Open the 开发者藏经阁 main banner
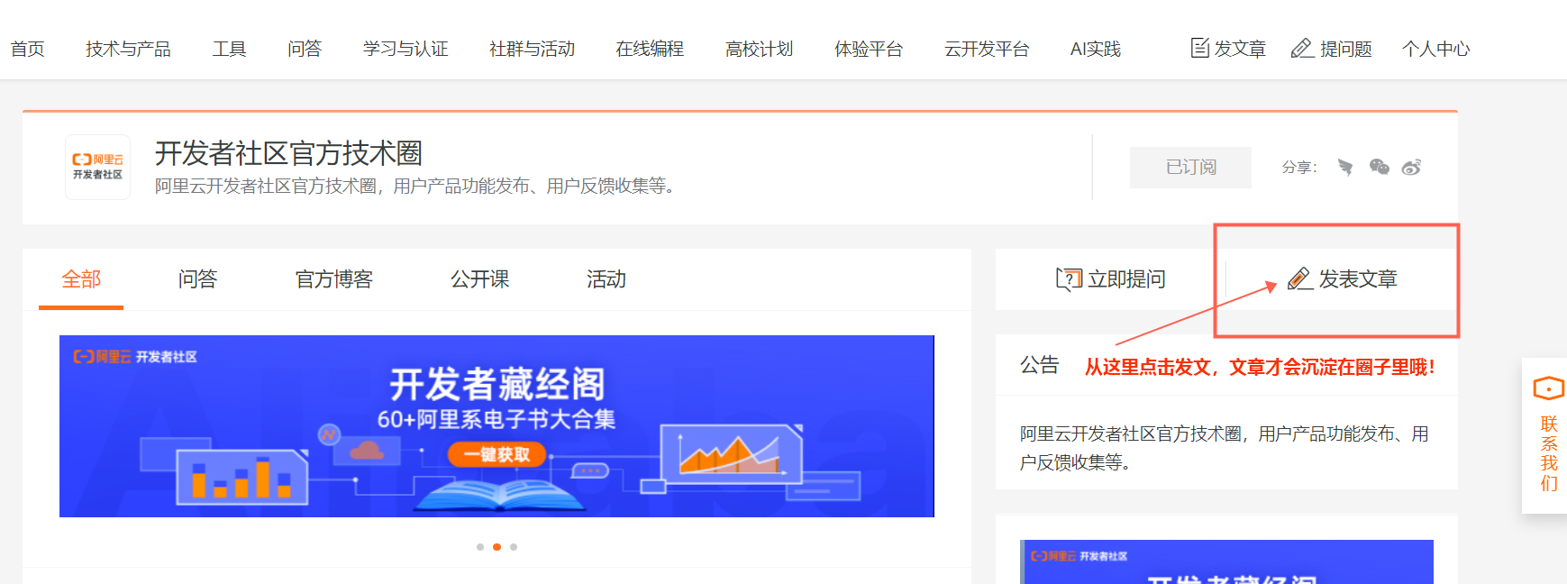Viewport: 1567px width, 584px height. 497,426
